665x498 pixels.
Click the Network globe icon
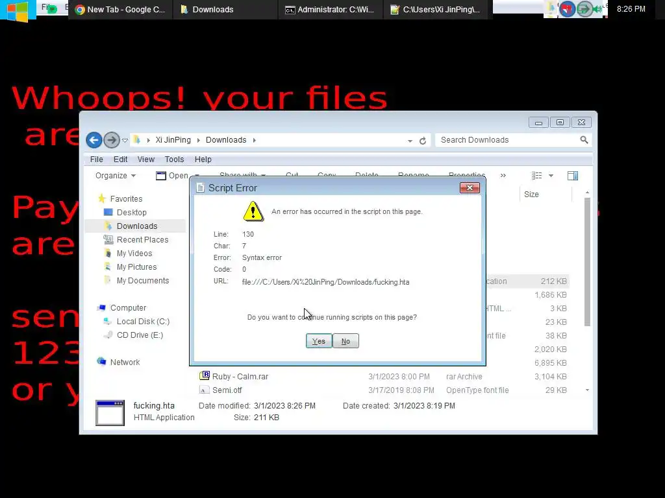coord(101,361)
